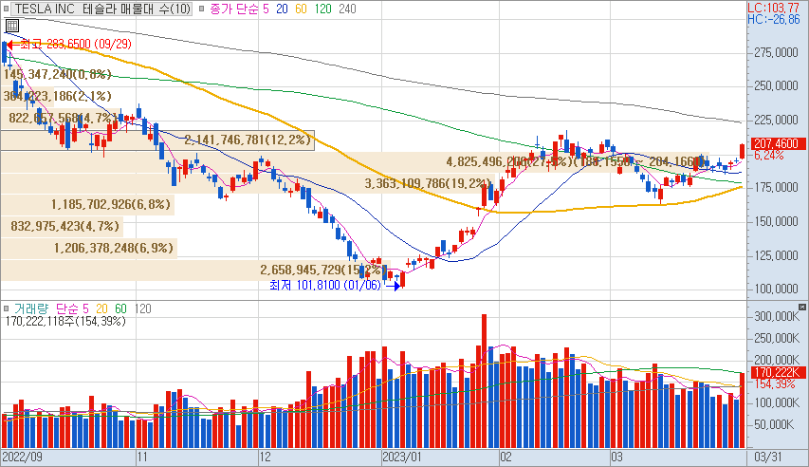
Task: Toggle the square marker before 종가 단순
Action: (x=201, y=9)
